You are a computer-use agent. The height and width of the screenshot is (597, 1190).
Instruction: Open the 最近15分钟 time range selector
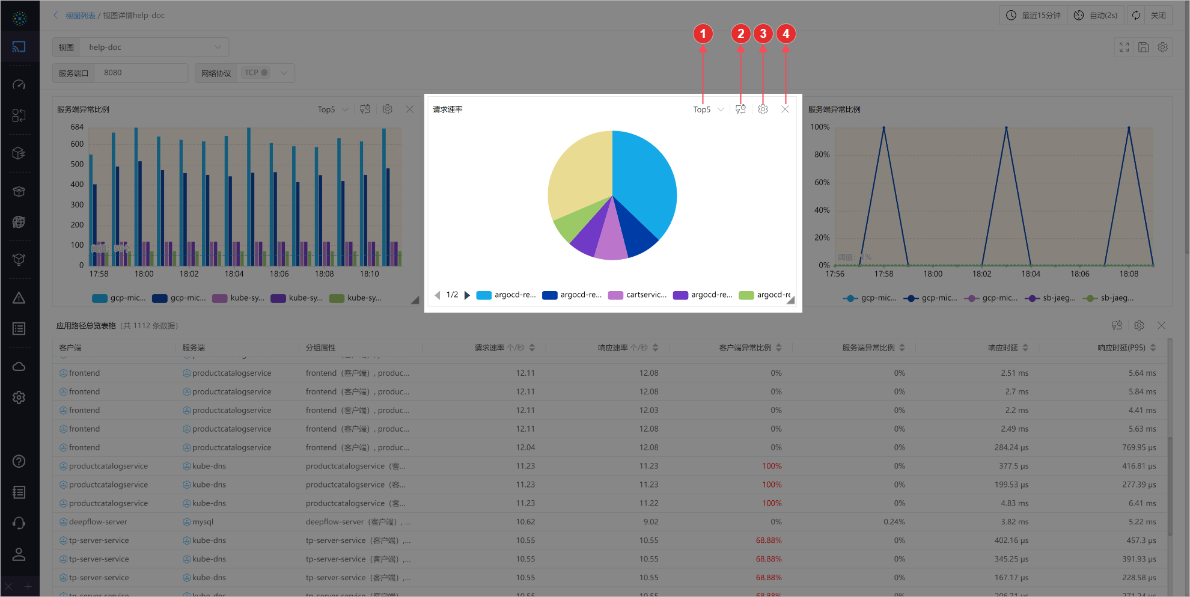pos(1034,16)
